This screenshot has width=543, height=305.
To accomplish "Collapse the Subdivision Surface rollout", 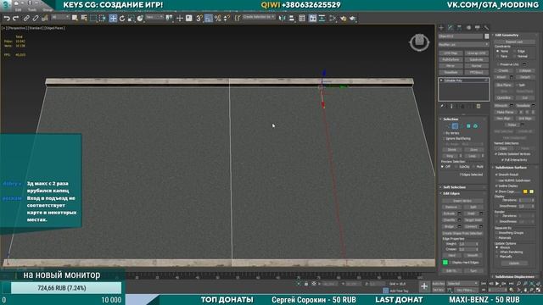I will coord(515,168).
